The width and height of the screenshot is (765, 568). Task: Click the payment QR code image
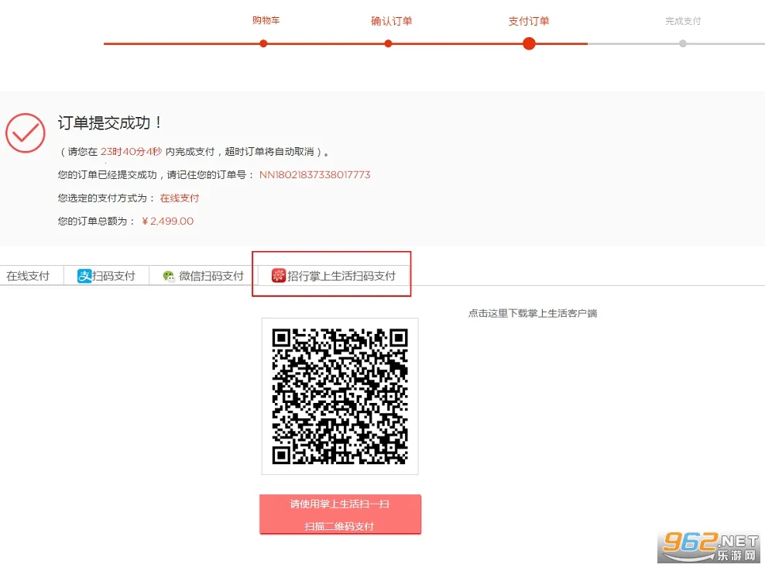click(x=340, y=396)
